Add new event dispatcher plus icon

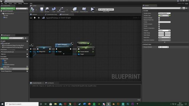[27, 71]
